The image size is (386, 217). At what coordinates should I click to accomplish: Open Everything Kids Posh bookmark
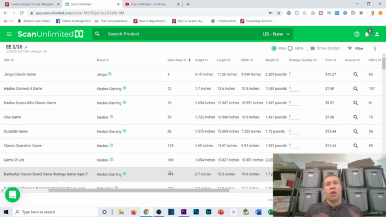coord(258,21)
